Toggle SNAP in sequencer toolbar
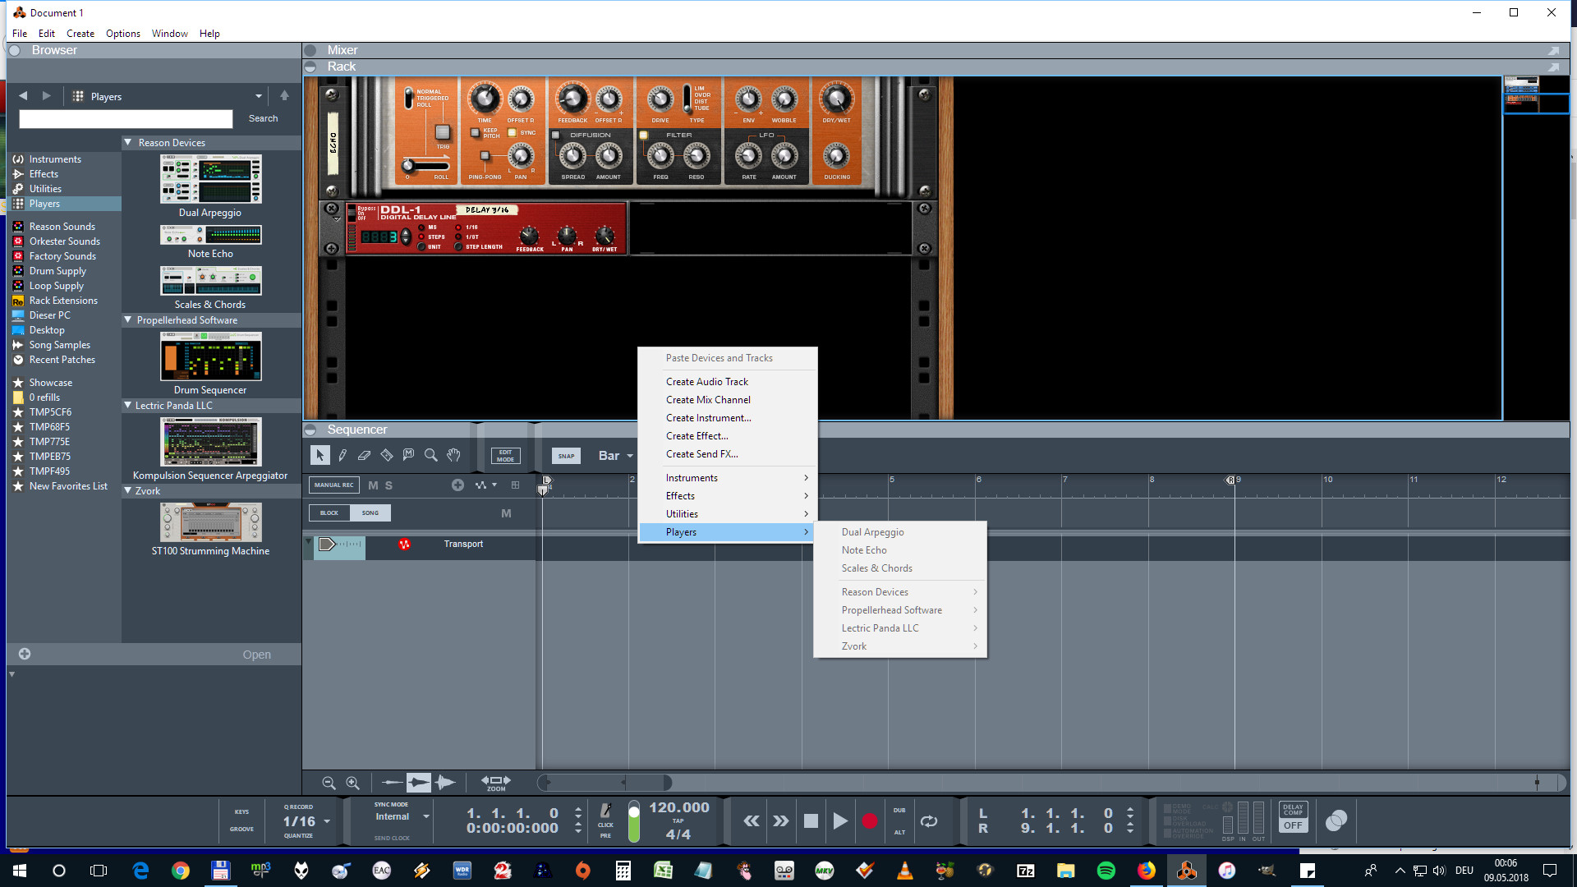The width and height of the screenshot is (1577, 887). point(566,456)
